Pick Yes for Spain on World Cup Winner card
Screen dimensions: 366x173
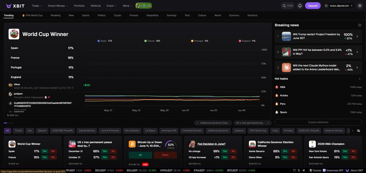pyautogui.click(x=45, y=151)
